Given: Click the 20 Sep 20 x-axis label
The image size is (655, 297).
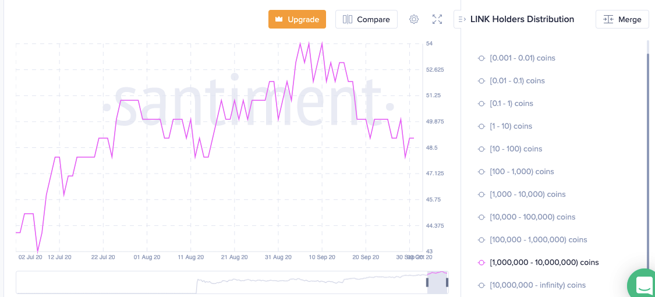Looking at the screenshot, I should click(x=366, y=257).
